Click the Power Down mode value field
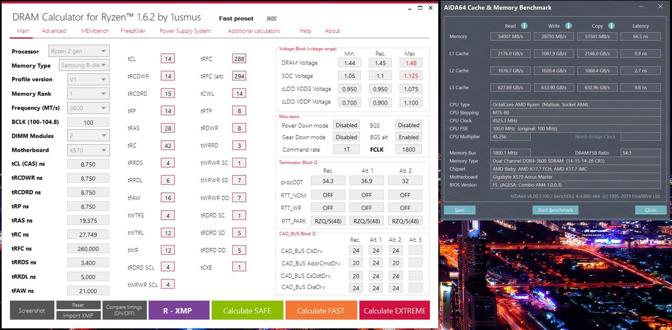672x330 pixels. (x=346, y=125)
